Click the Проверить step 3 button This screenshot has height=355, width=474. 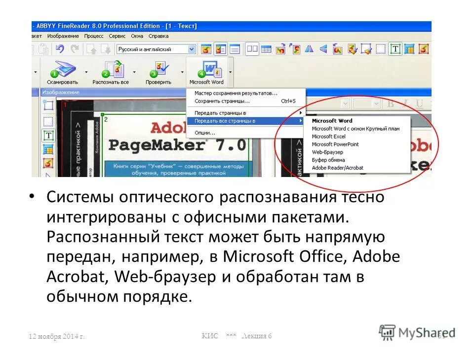(x=158, y=72)
